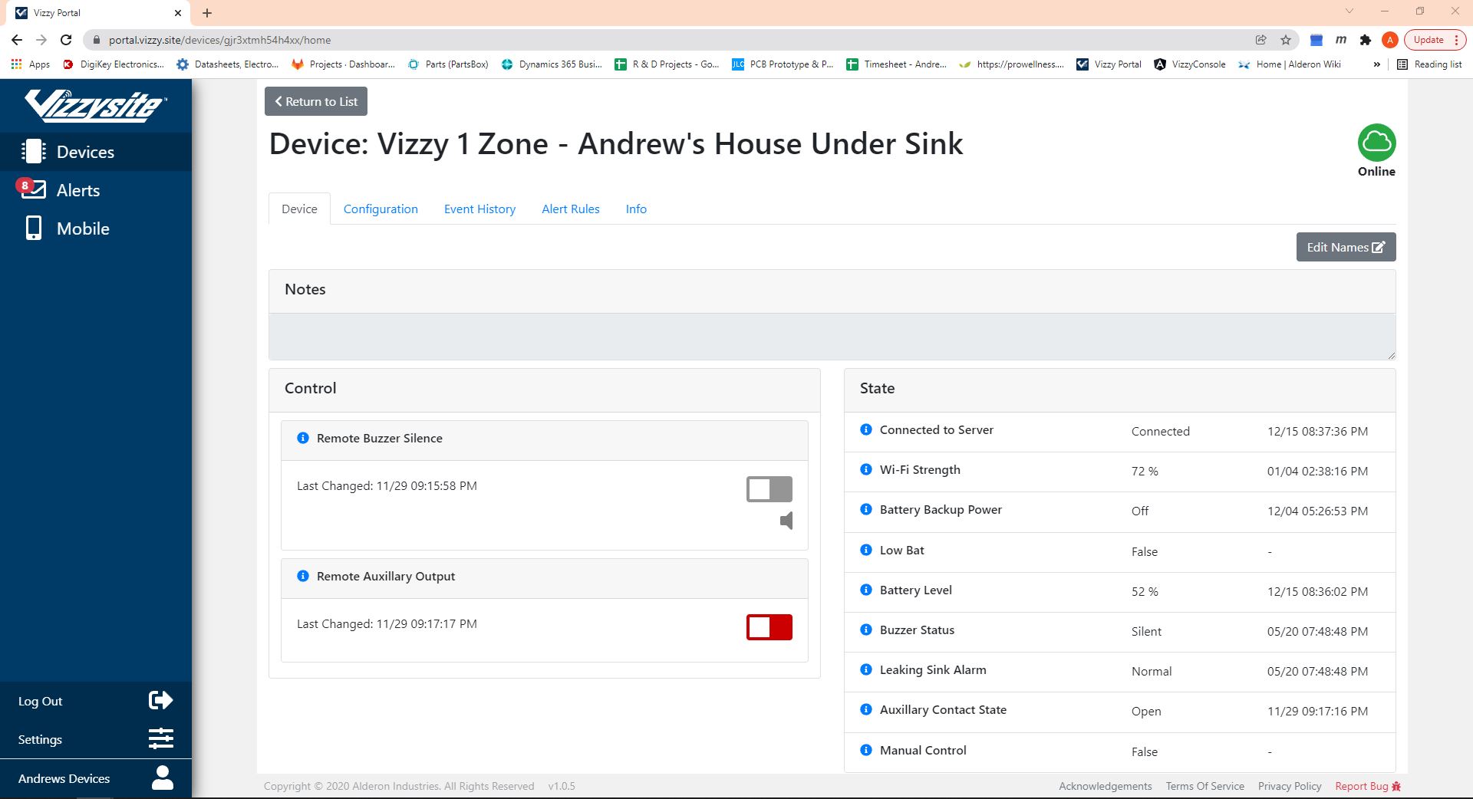
Task: Click info icon next to Battery Level
Action: (866, 590)
